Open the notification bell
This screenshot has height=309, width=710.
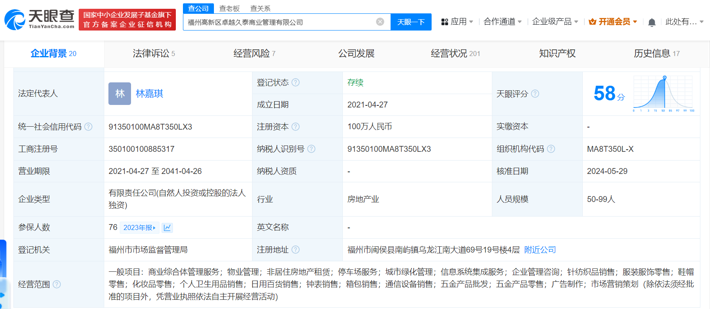652,22
